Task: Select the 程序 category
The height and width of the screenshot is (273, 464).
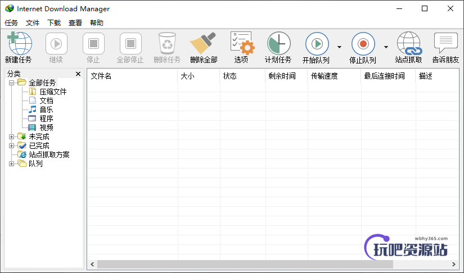Action: 46,119
